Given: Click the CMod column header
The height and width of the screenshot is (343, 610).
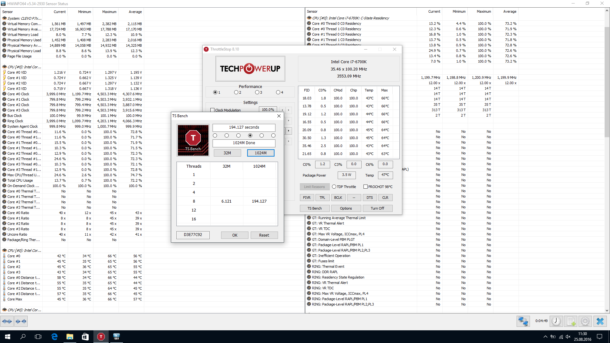Looking at the screenshot, I should pyautogui.click(x=338, y=90).
